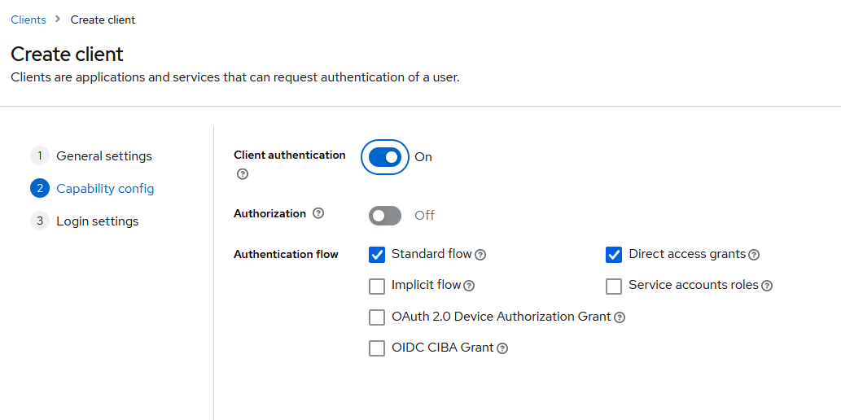This screenshot has width=841, height=420.
Task: Click OIDC CIBA Grant help icon
Action: [502, 348]
